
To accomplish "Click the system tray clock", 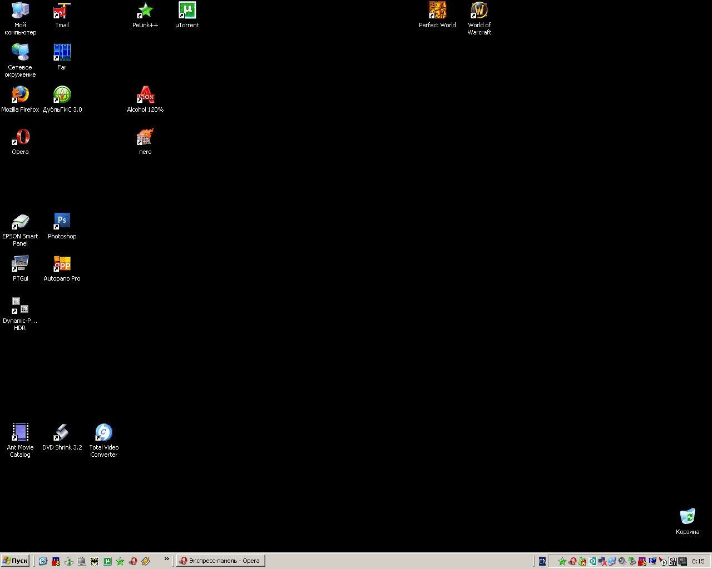I will (698, 561).
